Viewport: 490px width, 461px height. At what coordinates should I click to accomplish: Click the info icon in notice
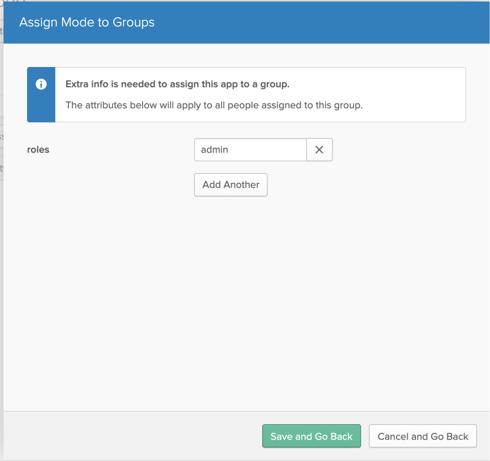tap(41, 84)
